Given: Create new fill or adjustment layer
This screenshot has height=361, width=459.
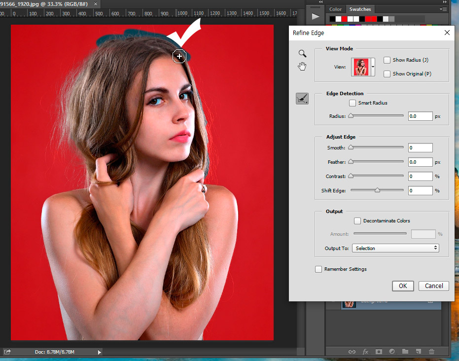Looking at the screenshot, I should coord(392,351).
